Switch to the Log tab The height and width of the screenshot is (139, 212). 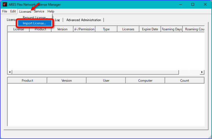pyautogui.click(x=57, y=20)
